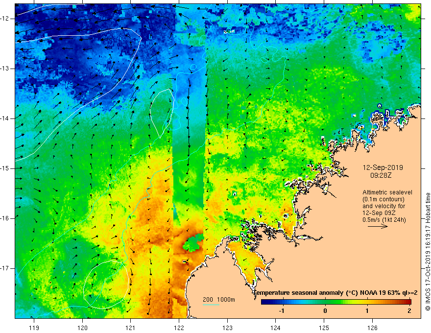Click the temperature anomaly color bar

coord(336,302)
